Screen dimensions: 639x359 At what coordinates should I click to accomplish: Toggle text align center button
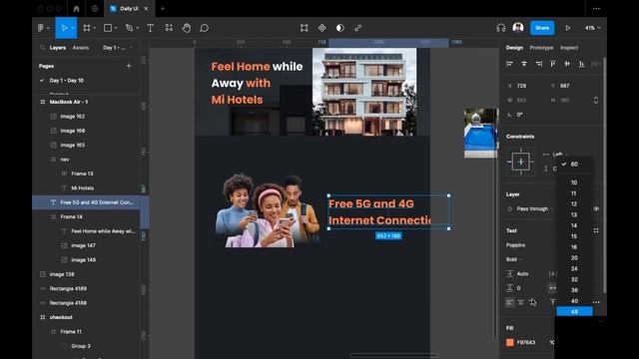[521, 302]
